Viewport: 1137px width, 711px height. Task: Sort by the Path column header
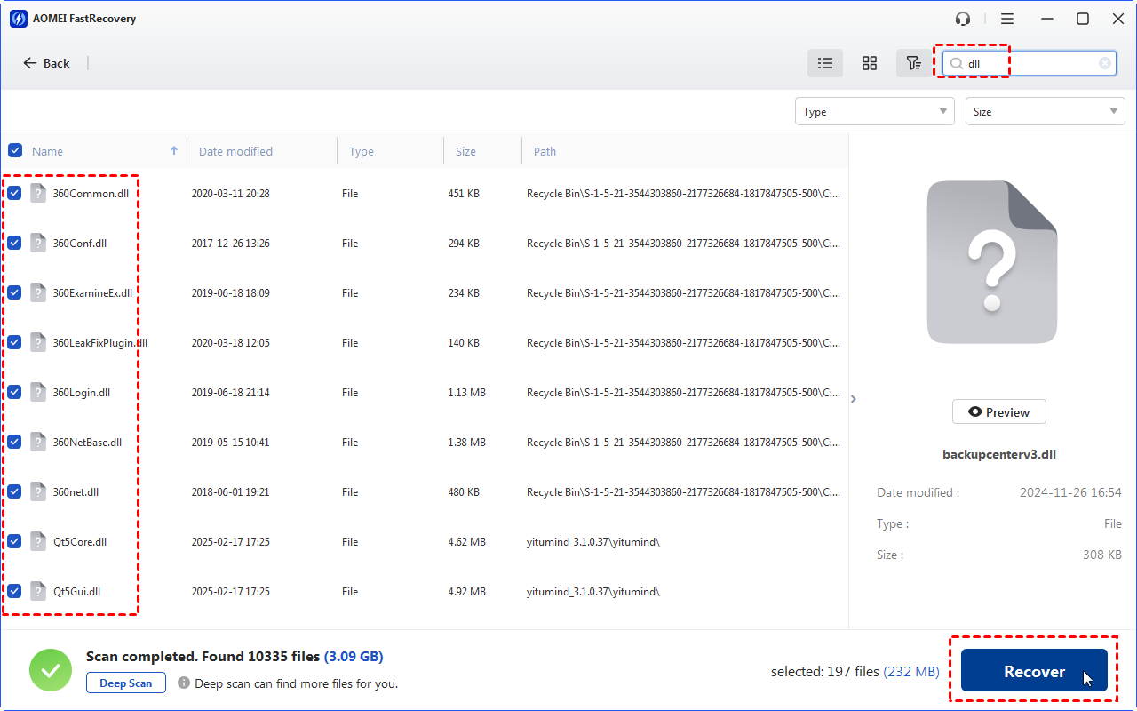coord(545,151)
